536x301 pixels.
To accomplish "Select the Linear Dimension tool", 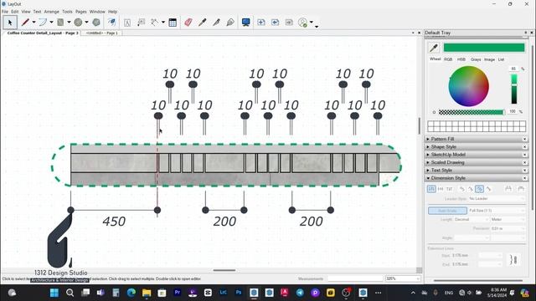I will pyautogui.click(x=155, y=23).
